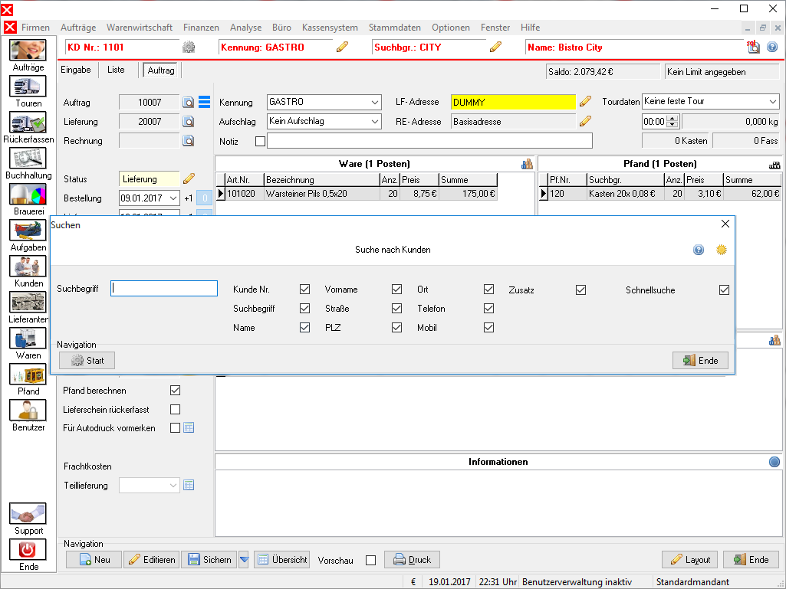Uncheck Straße search option
The height and width of the screenshot is (589, 786).
tap(397, 308)
